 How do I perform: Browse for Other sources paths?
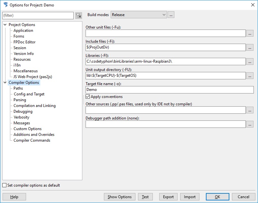[x=250, y=110]
